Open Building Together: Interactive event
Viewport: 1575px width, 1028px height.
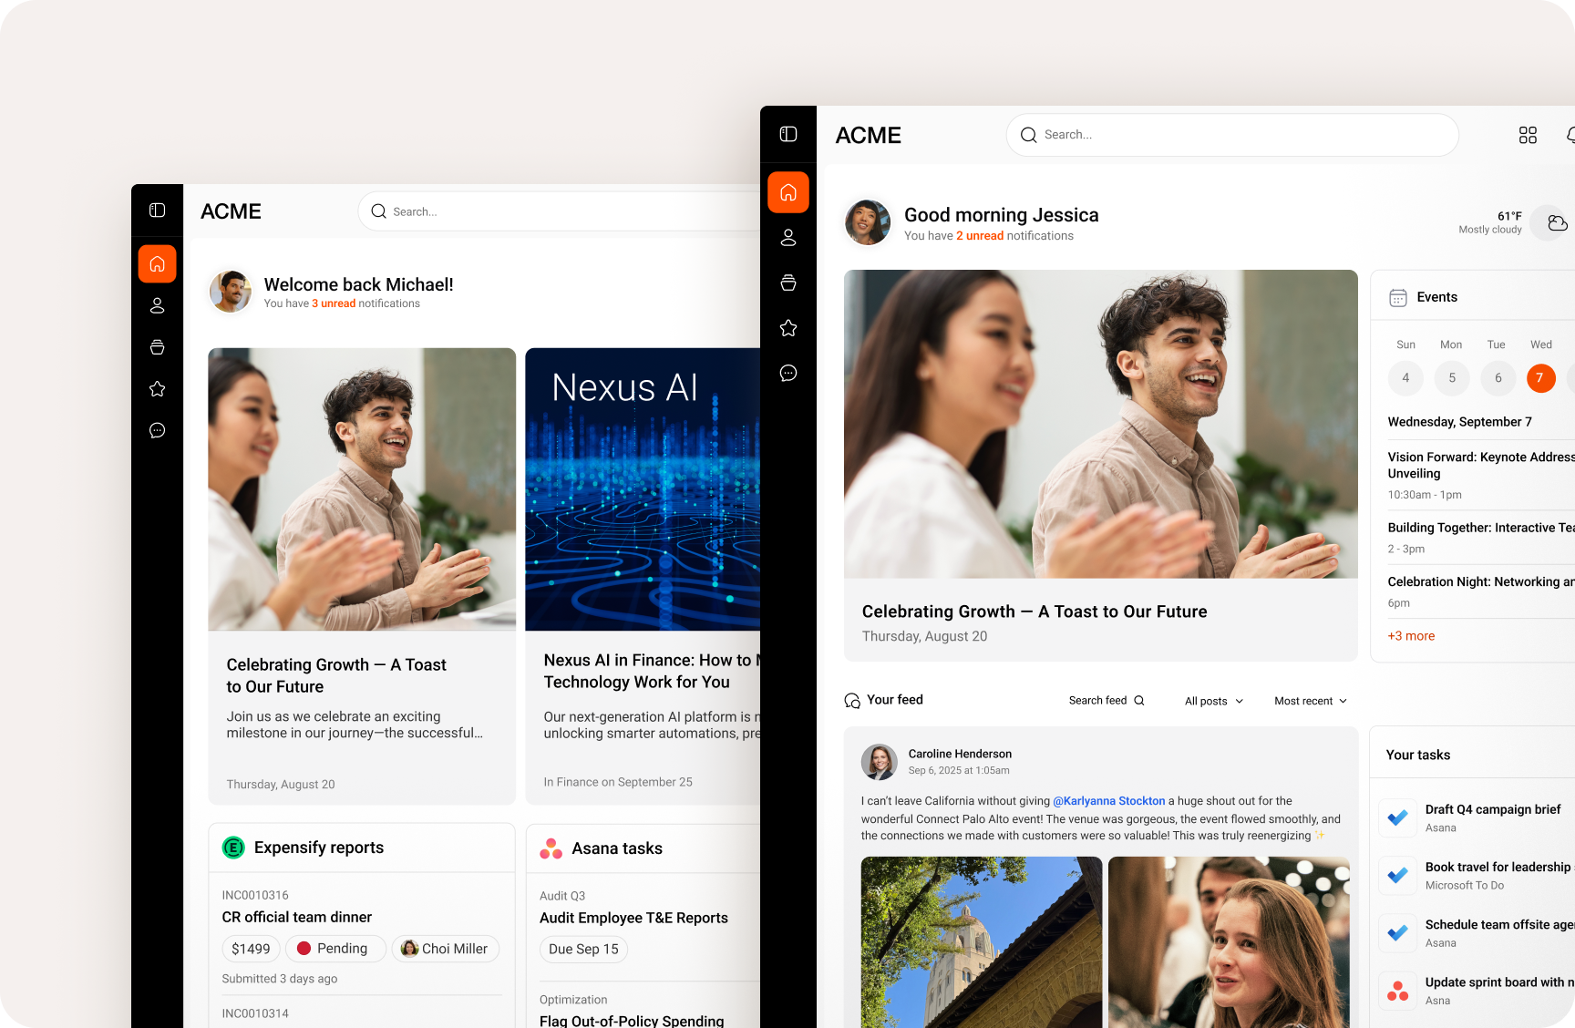(x=1481, y=528)
